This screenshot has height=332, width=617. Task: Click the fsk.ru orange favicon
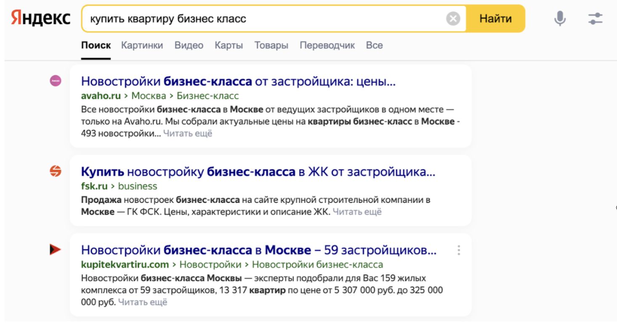[x=56, y=171]
